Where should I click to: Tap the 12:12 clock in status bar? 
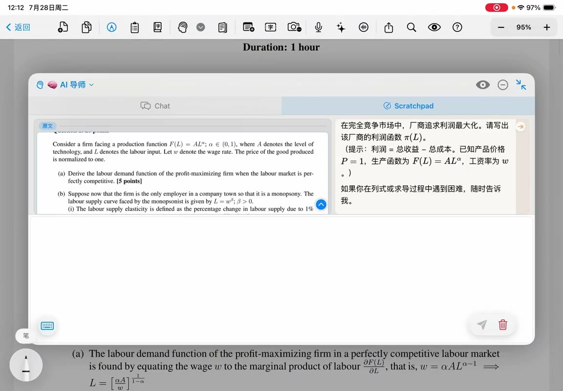point(16,7)
